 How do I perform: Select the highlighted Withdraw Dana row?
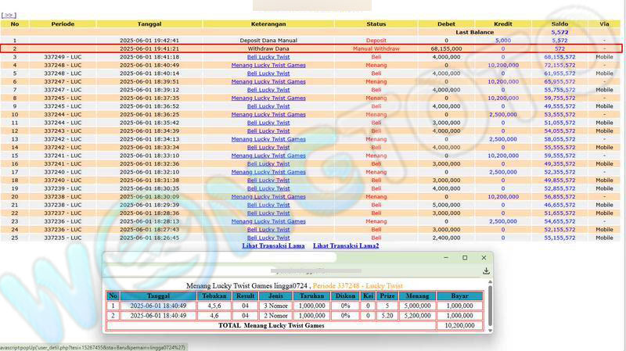click(x=268, y=48)
